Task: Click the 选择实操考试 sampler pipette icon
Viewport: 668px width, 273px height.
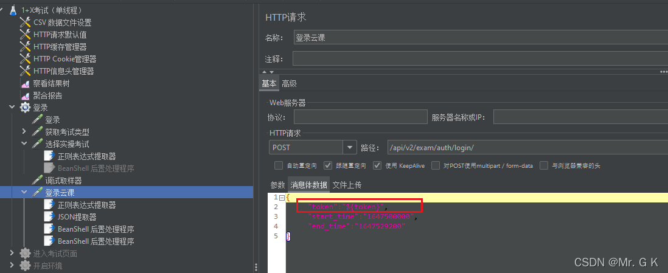Action: [x=38, y=144]
